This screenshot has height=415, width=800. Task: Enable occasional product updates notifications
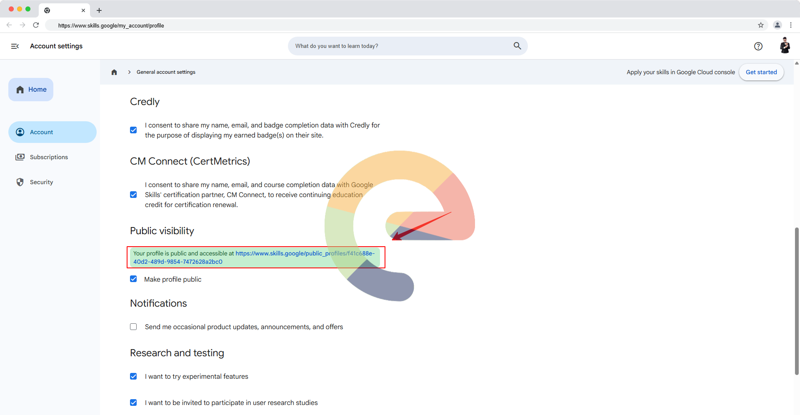tap(133, 327)
